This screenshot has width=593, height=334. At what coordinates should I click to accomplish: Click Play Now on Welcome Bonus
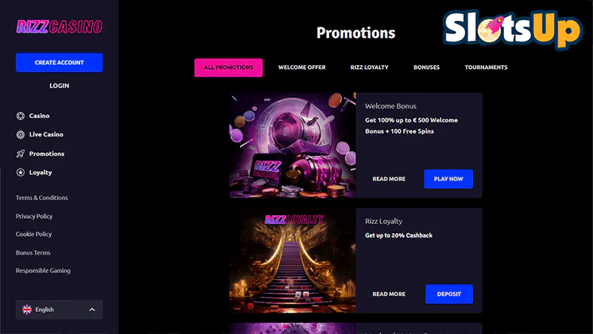448,179
